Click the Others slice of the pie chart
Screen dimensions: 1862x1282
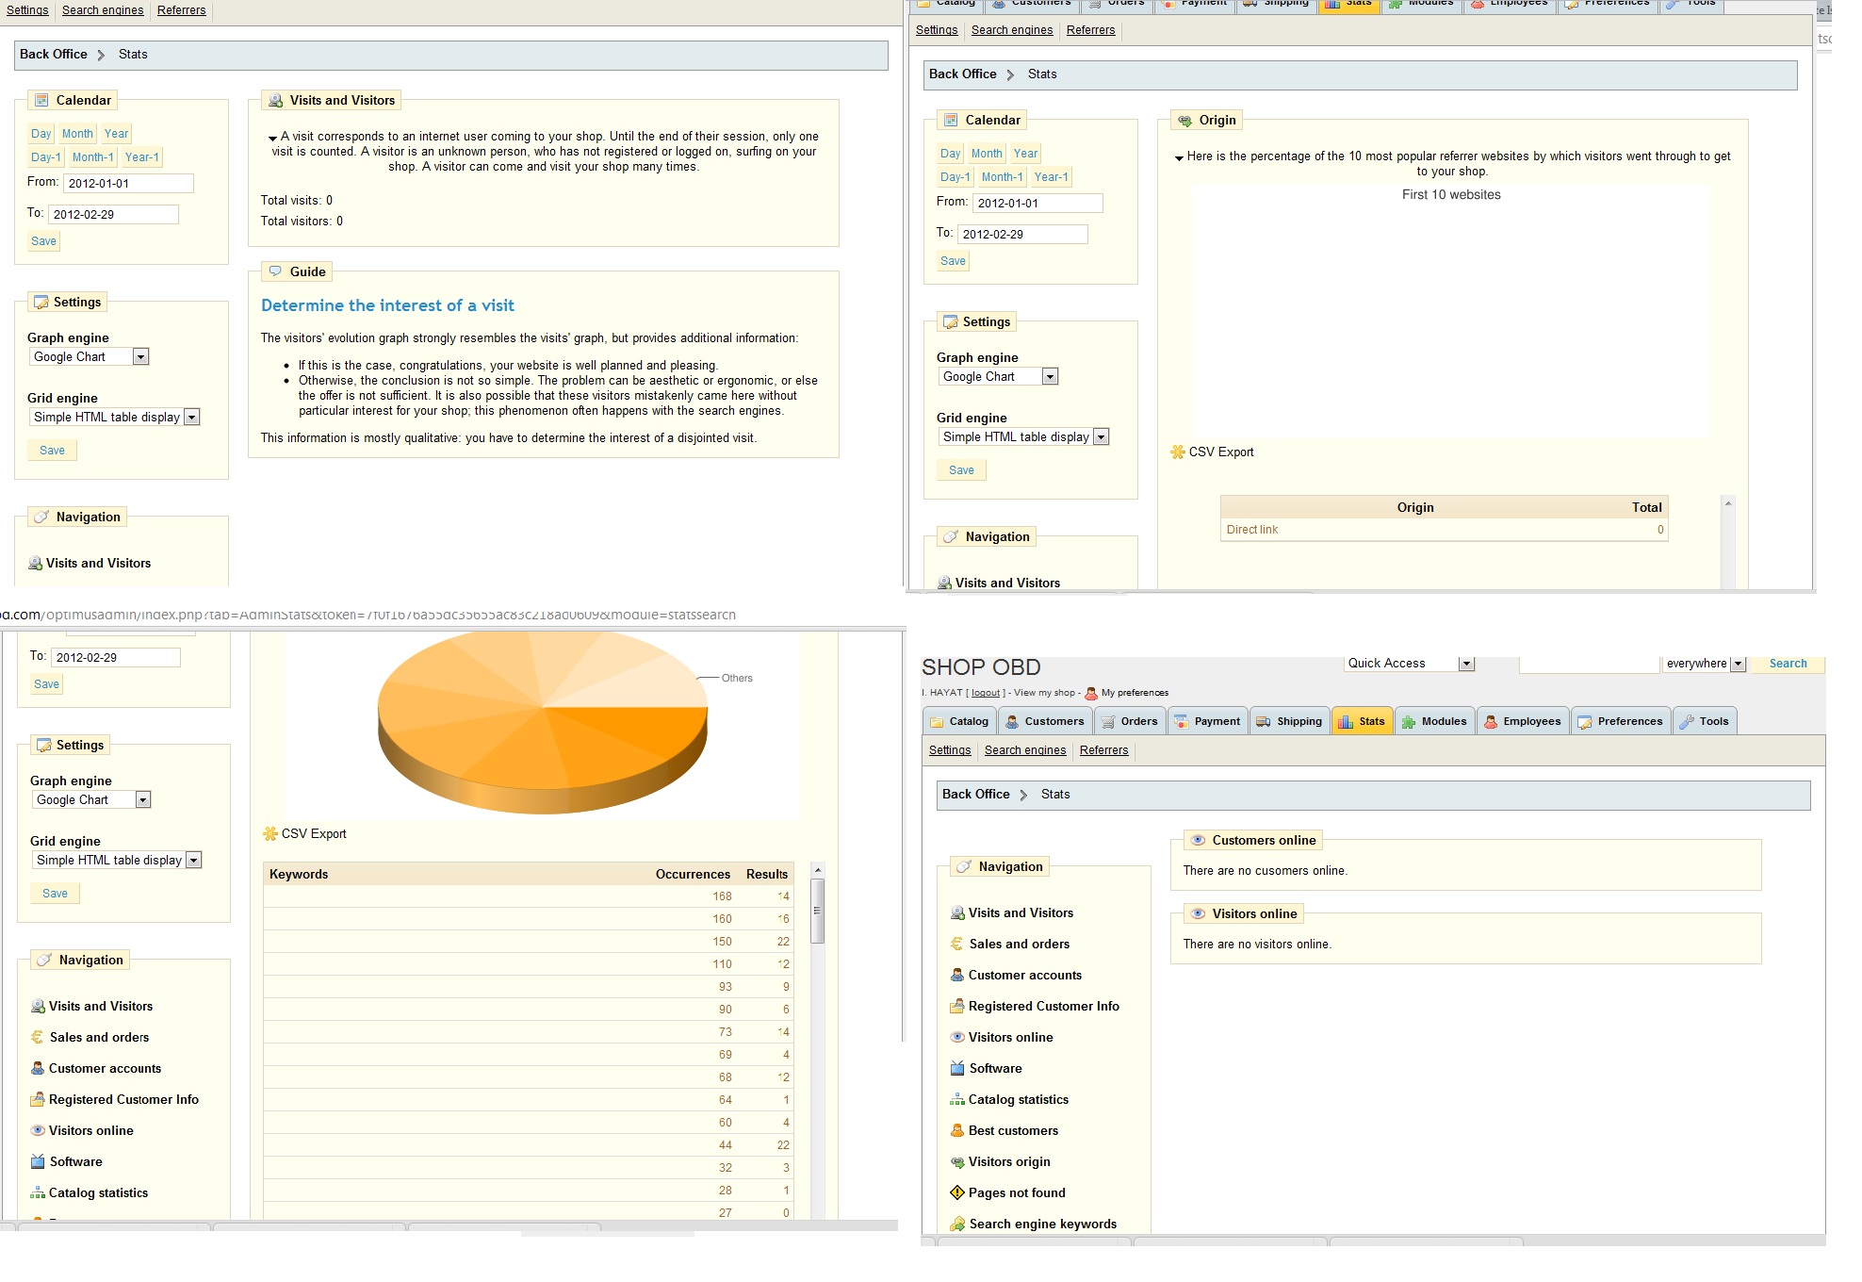[x=660, y=688]
